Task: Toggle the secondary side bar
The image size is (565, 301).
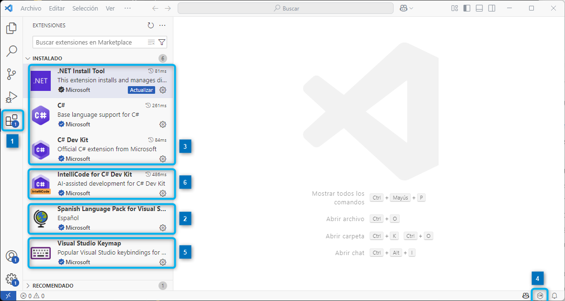Action: coord(491,8)
